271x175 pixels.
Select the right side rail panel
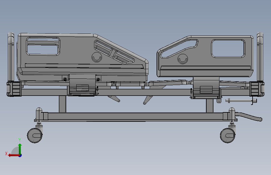point(205,56)
